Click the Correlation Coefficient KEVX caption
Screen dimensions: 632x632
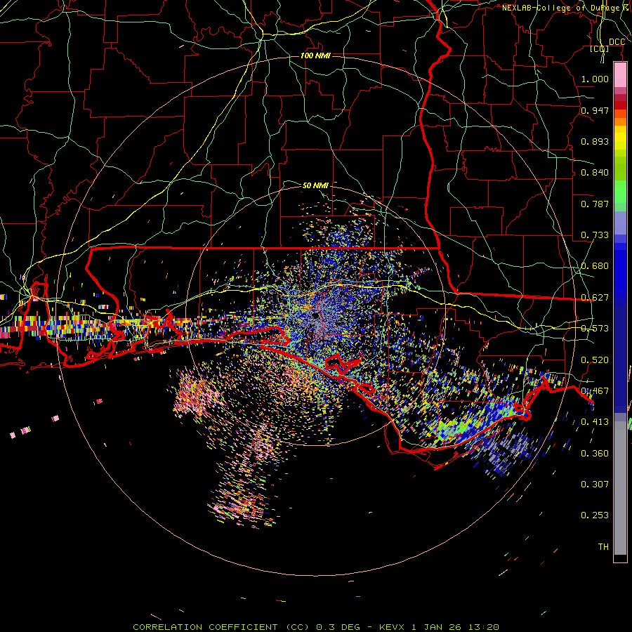[x=316, y=627]
